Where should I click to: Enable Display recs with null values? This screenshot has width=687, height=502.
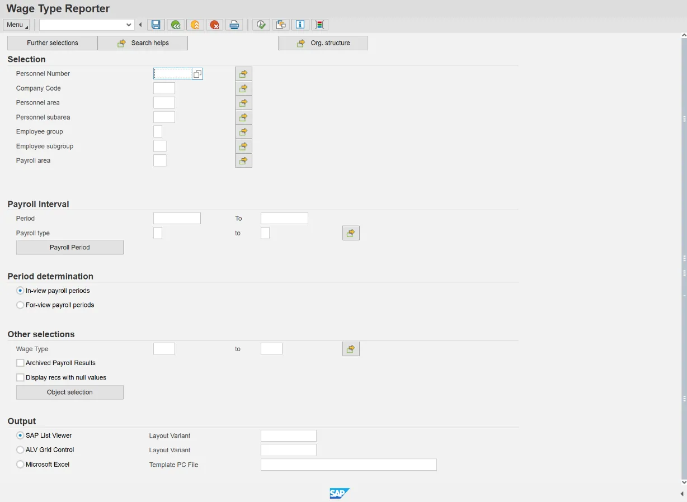click(x=21, y=377)
